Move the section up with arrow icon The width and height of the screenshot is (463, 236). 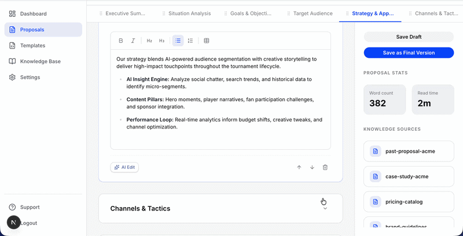[299, 167]
